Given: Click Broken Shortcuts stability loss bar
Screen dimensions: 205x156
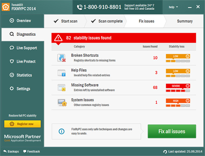Looking at the screenshot, I should point(178,61).
